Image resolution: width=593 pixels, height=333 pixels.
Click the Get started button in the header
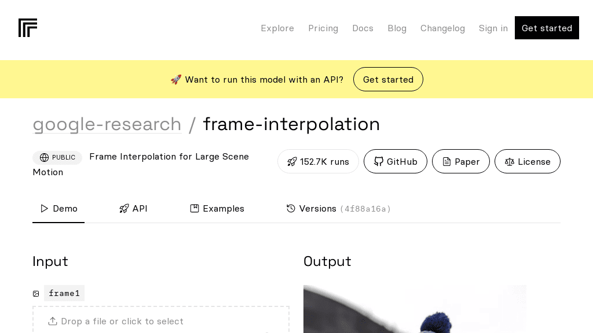547,28
